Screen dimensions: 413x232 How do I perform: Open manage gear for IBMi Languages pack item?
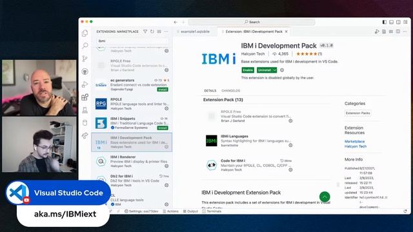tap(290, 145)
